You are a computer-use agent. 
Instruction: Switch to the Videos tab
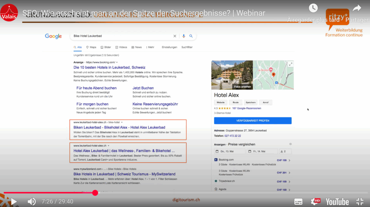tap(121, 47)
